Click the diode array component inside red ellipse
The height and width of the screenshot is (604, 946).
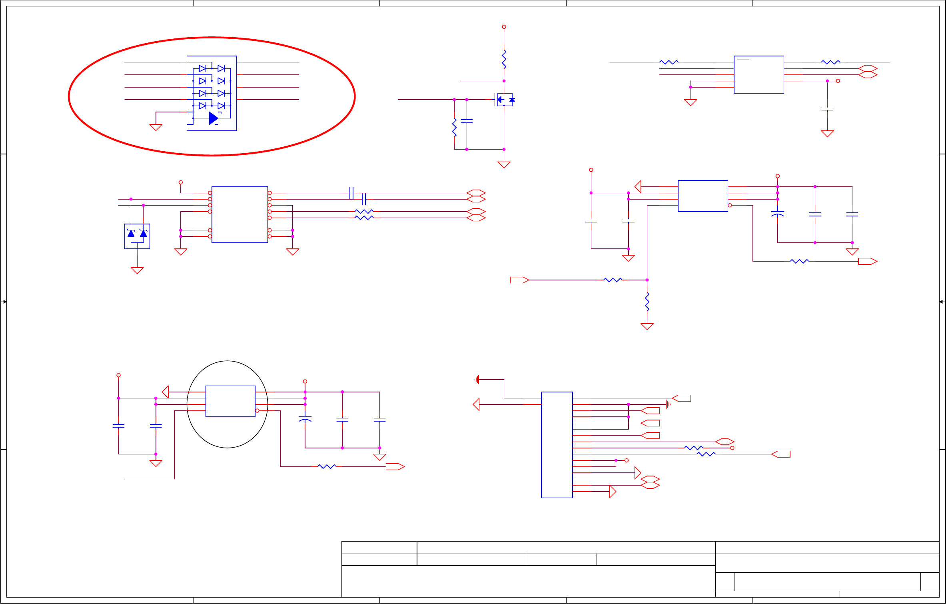pyautogui.click(x=212, y=93)
